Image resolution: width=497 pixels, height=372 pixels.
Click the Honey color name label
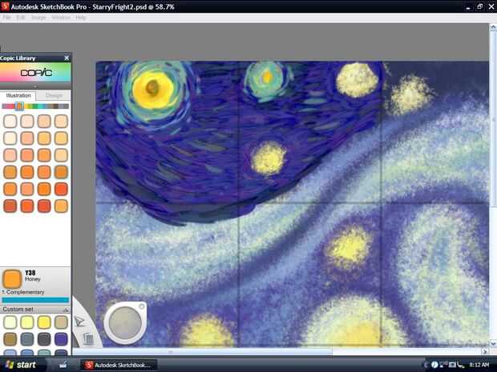33,279
